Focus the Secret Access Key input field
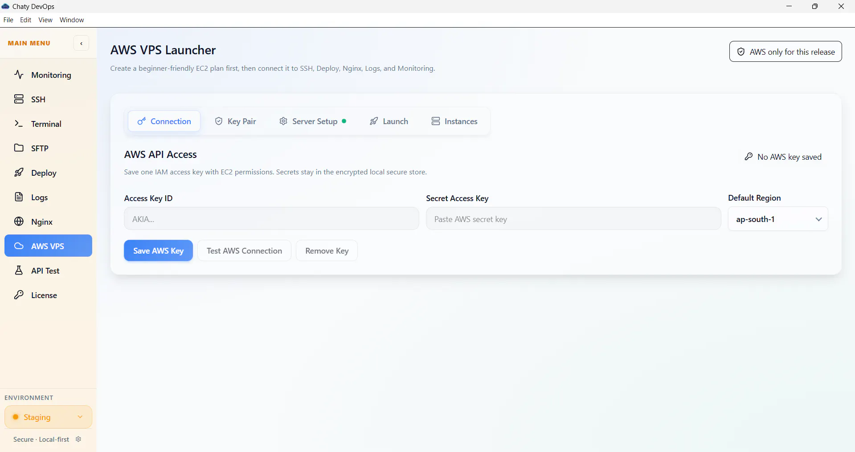The height and width of the screenshot is (452, 855). 573,218
